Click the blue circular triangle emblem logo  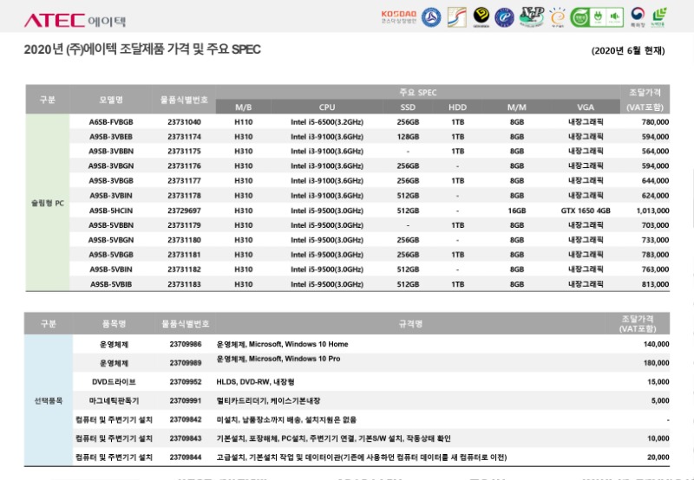(430, 17)
